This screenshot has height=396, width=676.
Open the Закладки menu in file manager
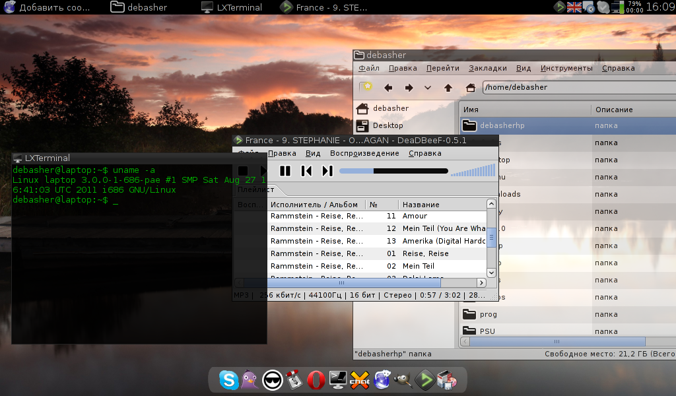coord(487,68)
